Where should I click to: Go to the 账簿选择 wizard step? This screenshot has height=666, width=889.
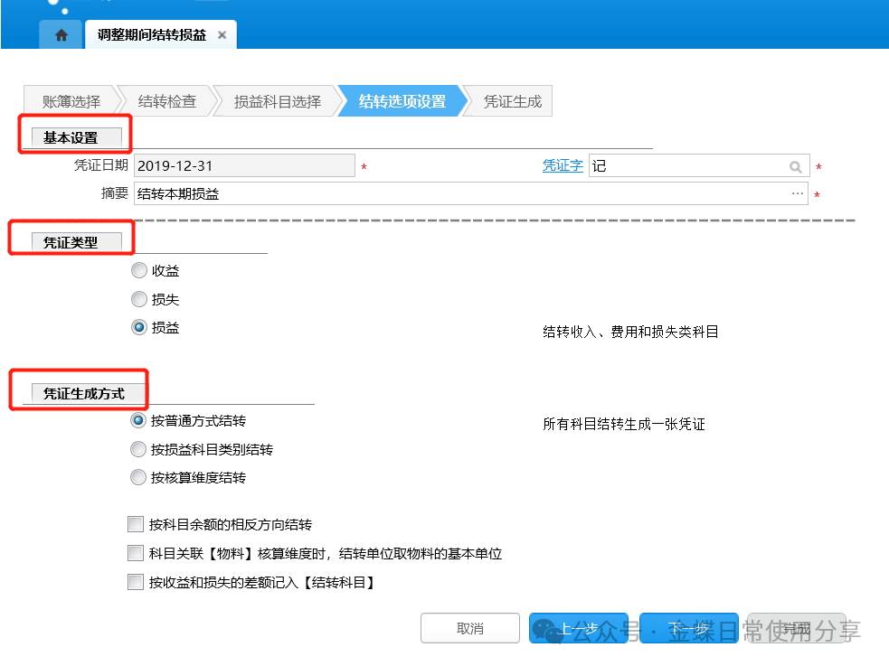[71, 101]
